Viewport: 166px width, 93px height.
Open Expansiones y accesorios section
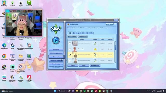coord(56,53)
